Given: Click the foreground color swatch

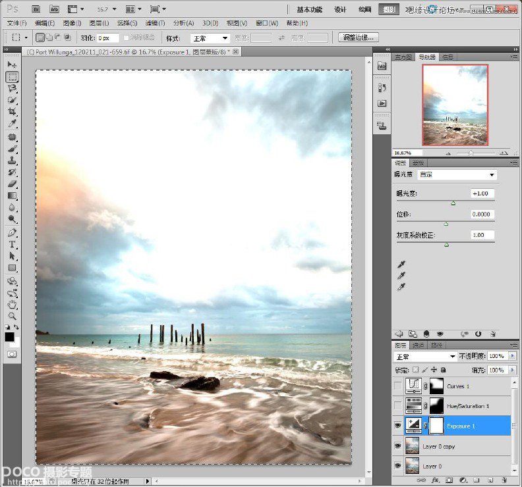Looking at the screenshot, I should pos(9,337).
